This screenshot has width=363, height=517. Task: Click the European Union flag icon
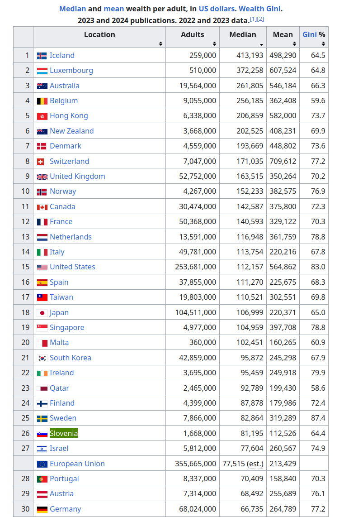[42, 464]
